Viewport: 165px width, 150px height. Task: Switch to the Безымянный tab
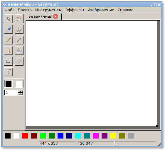pos(40,16)
